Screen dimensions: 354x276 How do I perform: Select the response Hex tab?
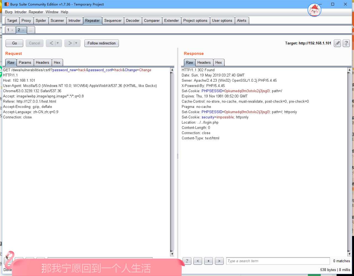pyautogui.click(x=218, y=62)
